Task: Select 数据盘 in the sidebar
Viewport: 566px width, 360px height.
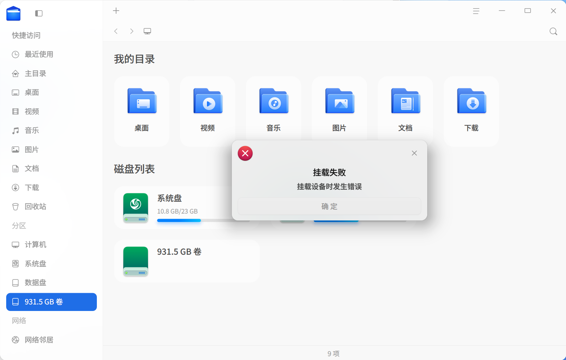Action: 52,283
